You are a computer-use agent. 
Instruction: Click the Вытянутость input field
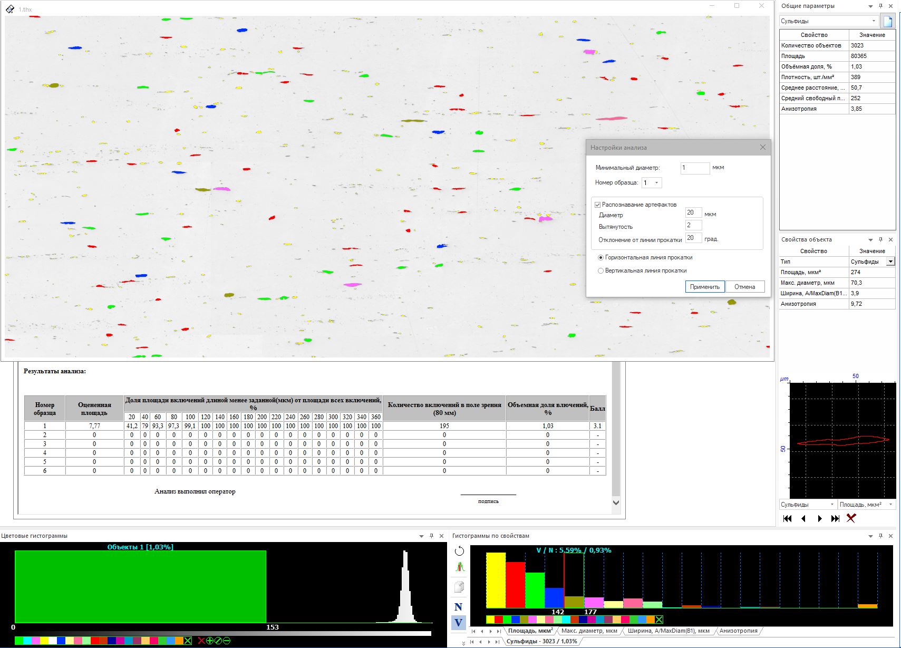click(x=693, y=225)
